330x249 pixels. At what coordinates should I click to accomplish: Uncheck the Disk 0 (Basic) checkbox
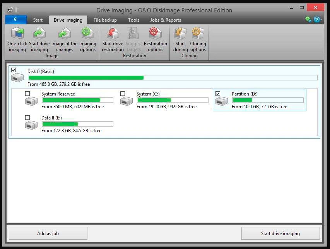click(14, 70)
